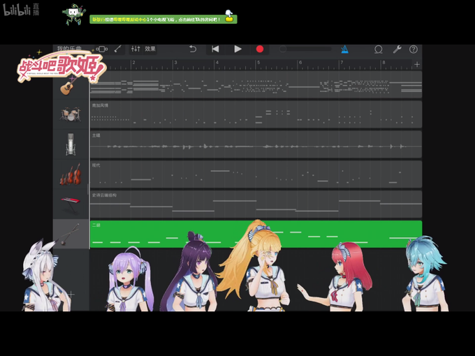Select the green 二胡 region
This screenshot has width=475, height=356.
click(256, 234)
